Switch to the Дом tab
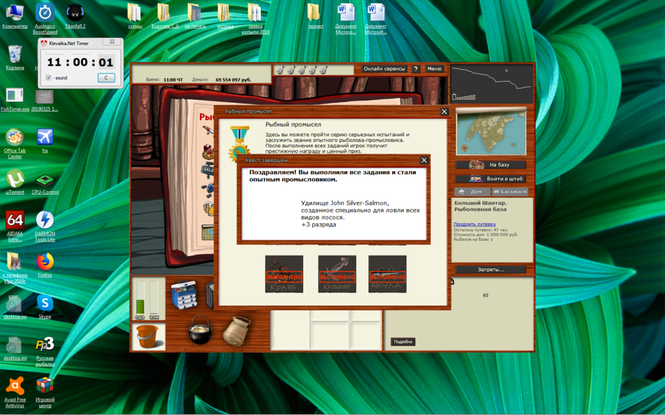 pyautogui.click(x=472, y=192)
